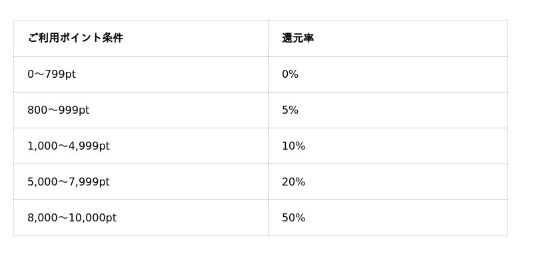Click the 20% rate cell
This screenshot has height=256, width=533.
point(388,182)
